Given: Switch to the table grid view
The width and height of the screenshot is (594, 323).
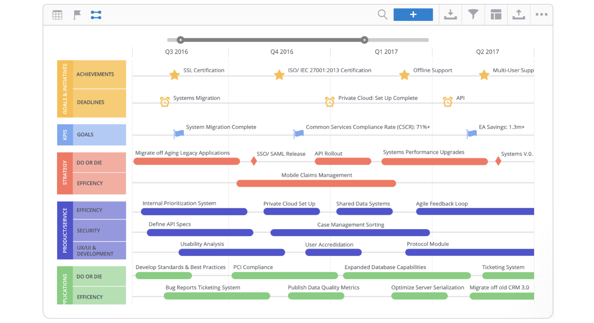Looking at the screenshot, I should tap(57, 15).
